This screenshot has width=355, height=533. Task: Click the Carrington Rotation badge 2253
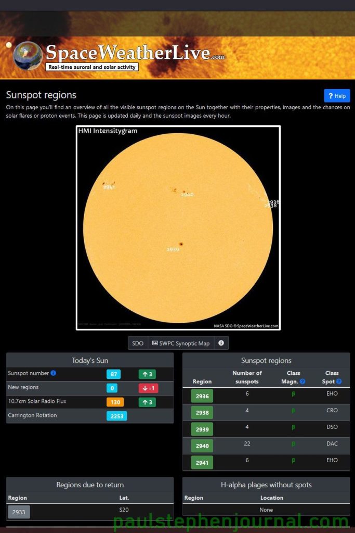117,416
